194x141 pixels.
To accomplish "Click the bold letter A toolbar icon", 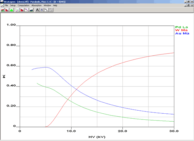I will tap(37, 10).
